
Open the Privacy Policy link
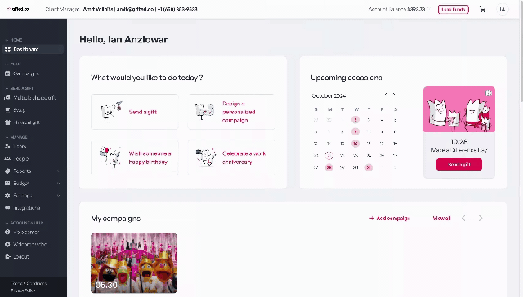(23, 290)
